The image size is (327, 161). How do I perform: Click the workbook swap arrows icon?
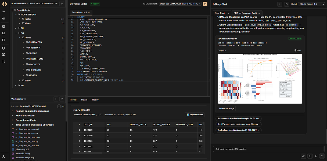tap(62, 99)
